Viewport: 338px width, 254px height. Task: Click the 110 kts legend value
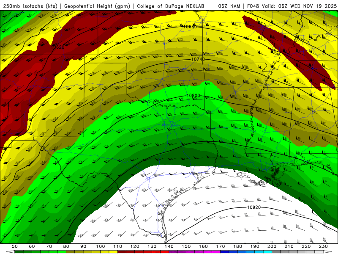[x=118, y=246]
